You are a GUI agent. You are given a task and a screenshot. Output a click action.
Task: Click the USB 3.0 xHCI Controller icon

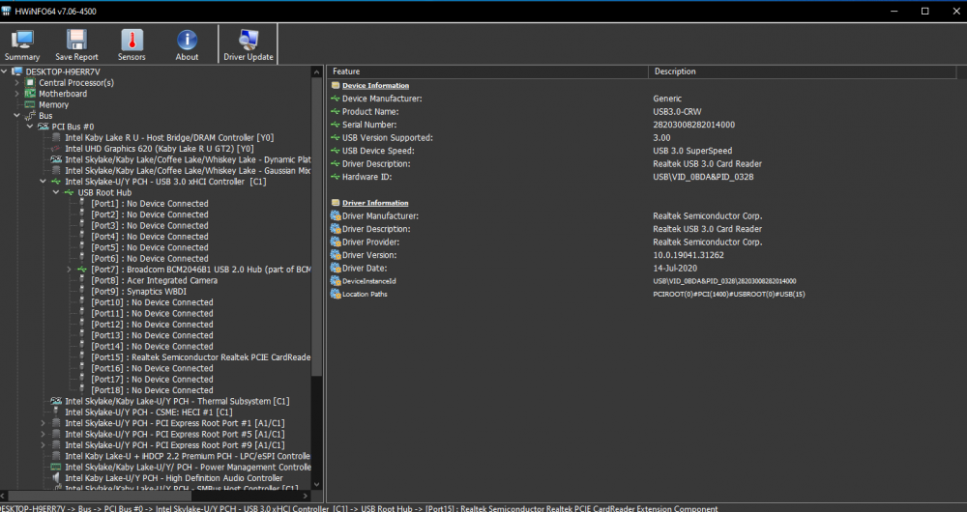(x=56, y=182)
